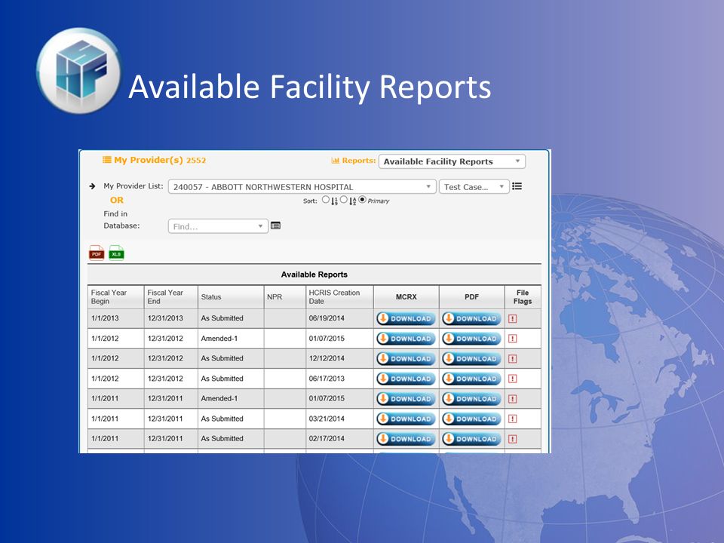
Task: Open the Test Case dropdown
Action: tap(474, 186)
